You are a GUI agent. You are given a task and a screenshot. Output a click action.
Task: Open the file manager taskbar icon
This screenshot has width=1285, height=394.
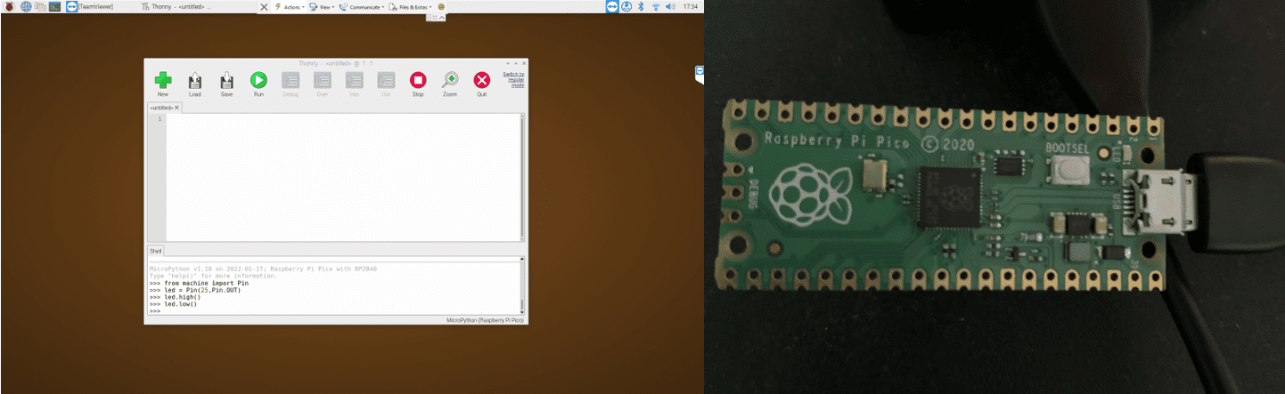tap(40, 6)
